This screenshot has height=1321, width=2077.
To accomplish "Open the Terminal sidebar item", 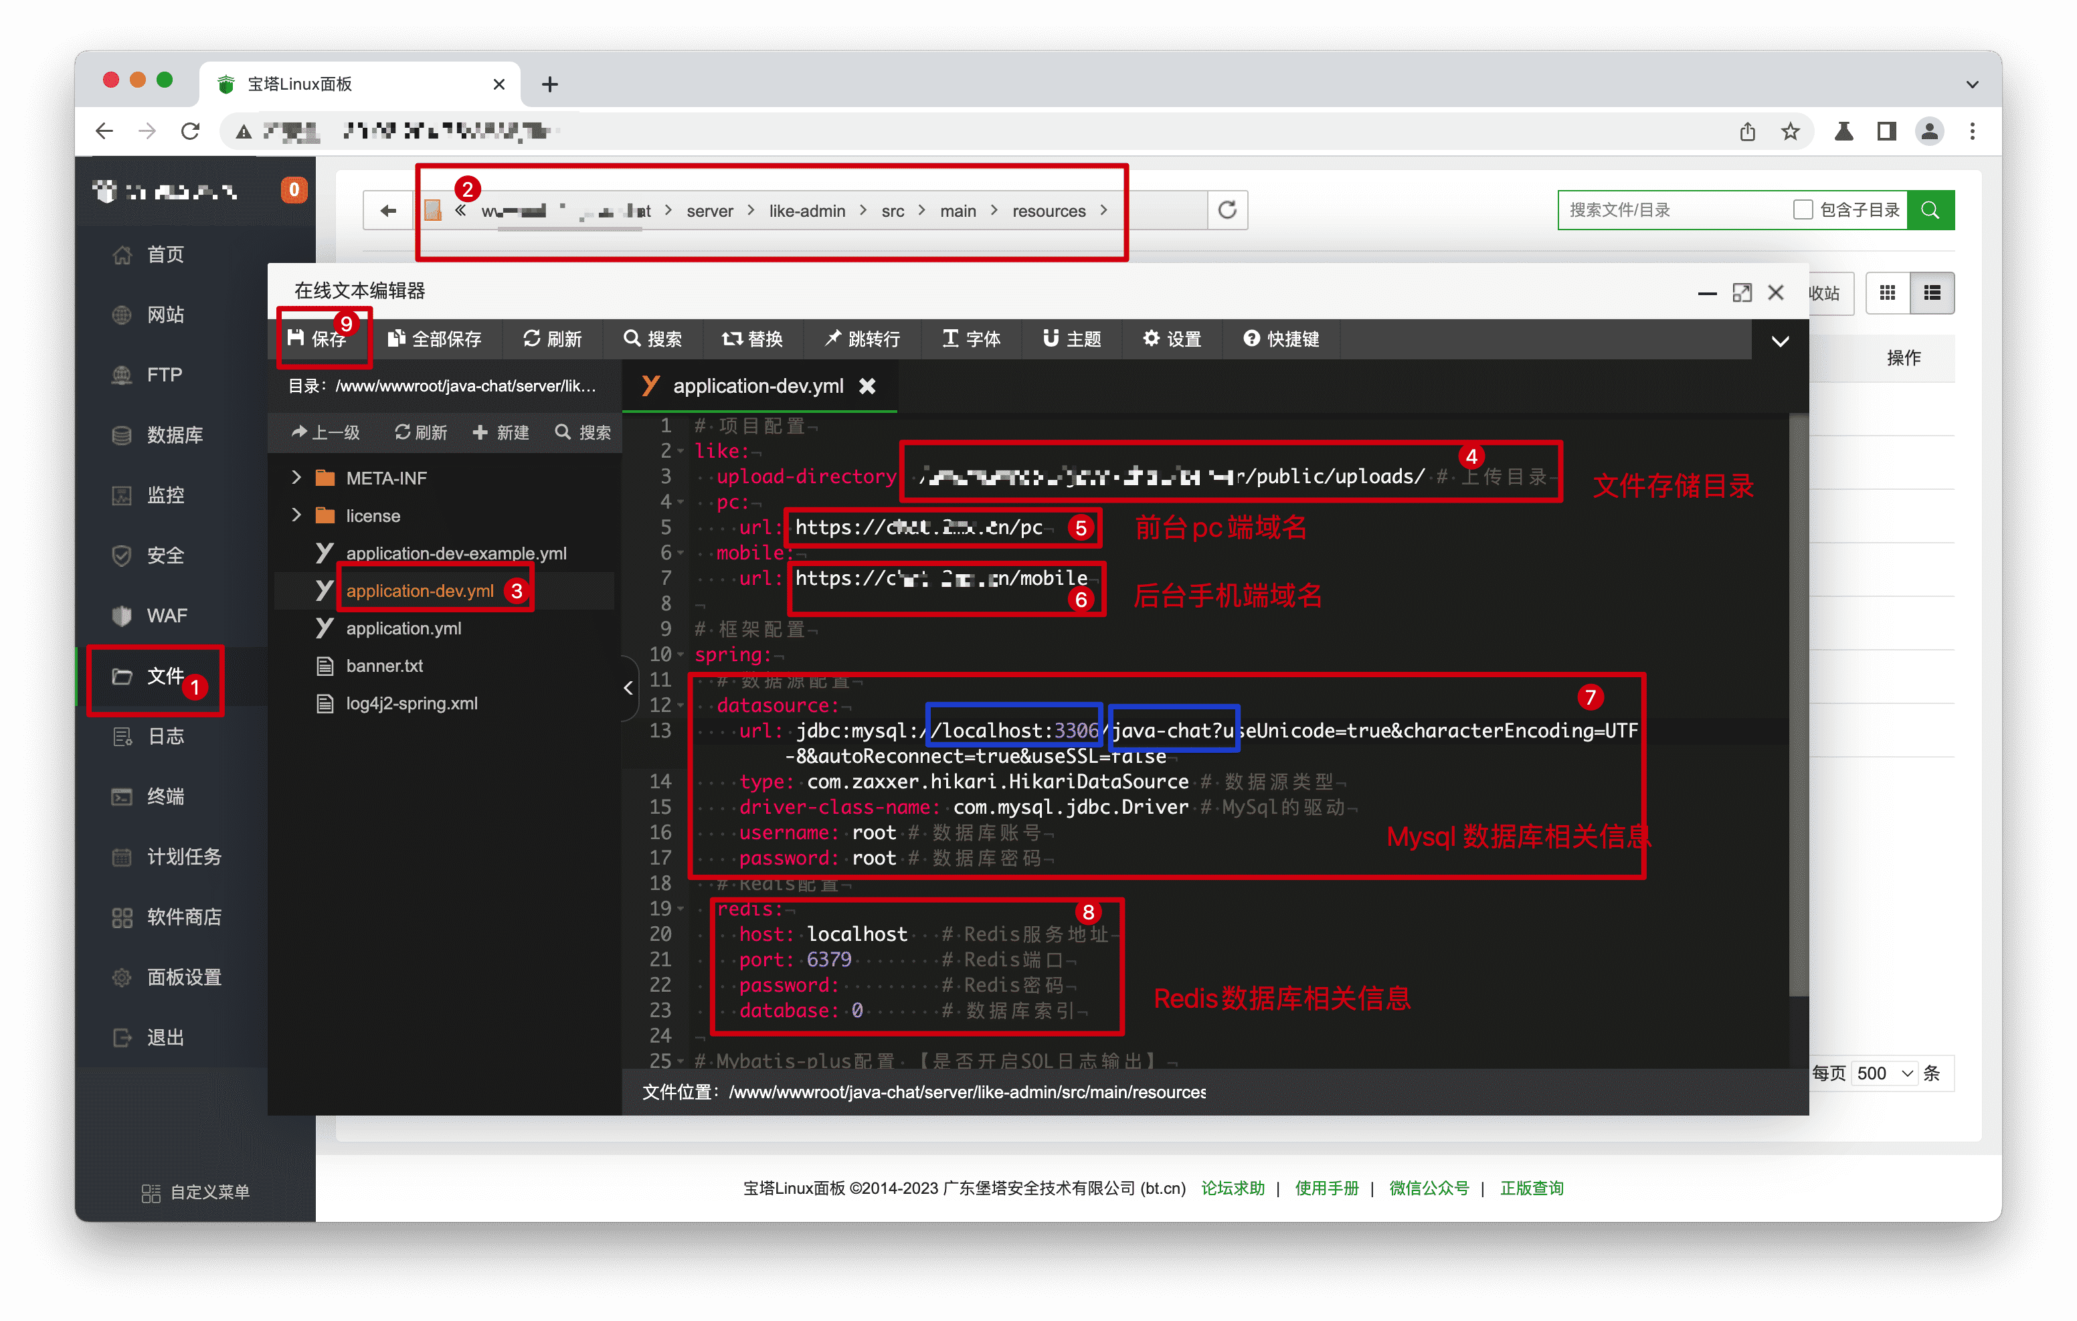I will [x=164, y=796].
